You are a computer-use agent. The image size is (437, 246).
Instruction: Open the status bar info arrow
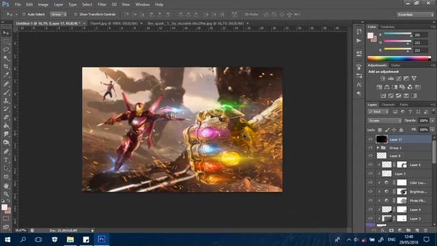pyautogui.click(x=93, y=231)
